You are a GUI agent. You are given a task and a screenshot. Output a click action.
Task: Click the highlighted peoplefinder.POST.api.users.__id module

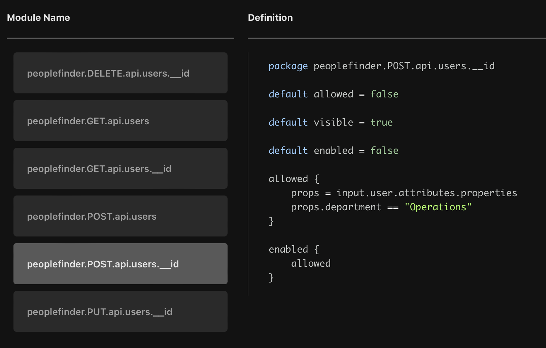click(x=120, y=264)
